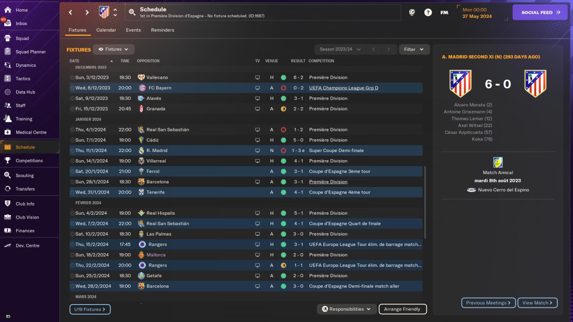Toggle the check mark on the Getafe fixture

[x=72, y=275]
